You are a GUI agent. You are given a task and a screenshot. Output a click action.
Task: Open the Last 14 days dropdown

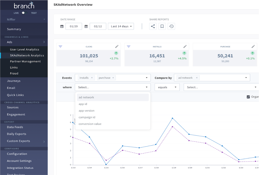point(121,26)
